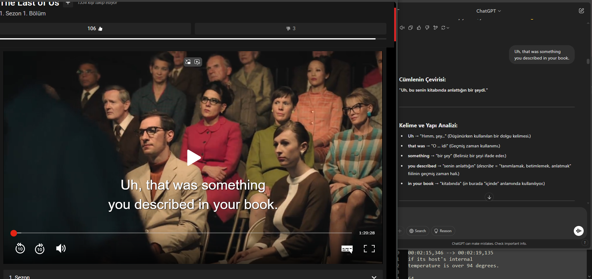The width and height of the screenshot is (592, 279).
Task: Rewind video 10 seconds
Action: tap(20, 248)
